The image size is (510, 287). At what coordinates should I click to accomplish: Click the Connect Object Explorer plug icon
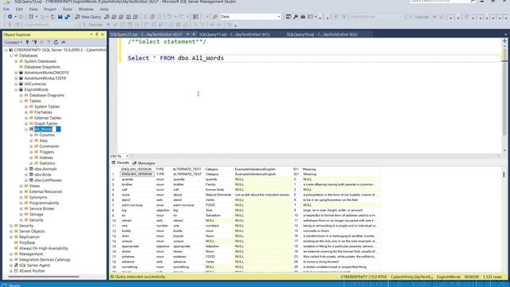pyautogui.click(x=27, y=42)
